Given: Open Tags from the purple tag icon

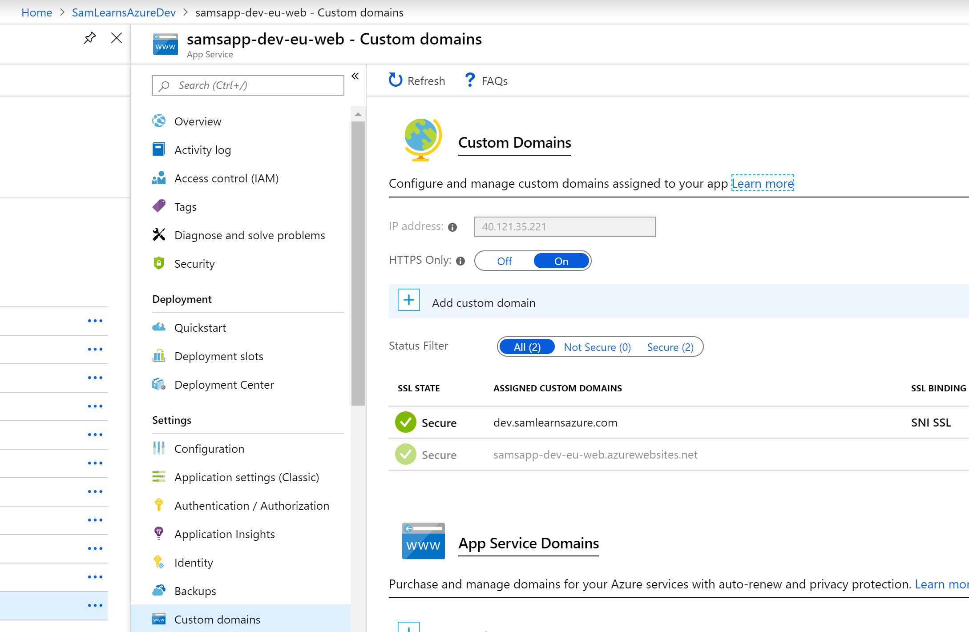Looking at the screenshot, I should (x=159, y=206).
